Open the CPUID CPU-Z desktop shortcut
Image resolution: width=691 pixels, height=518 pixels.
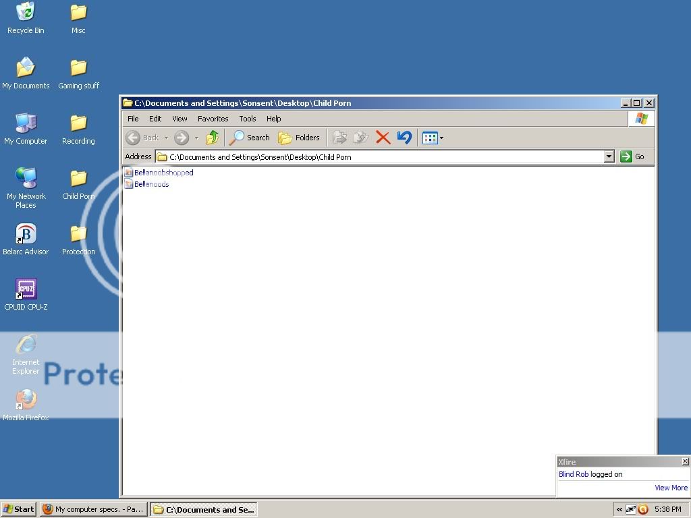(x=26, y=289)
